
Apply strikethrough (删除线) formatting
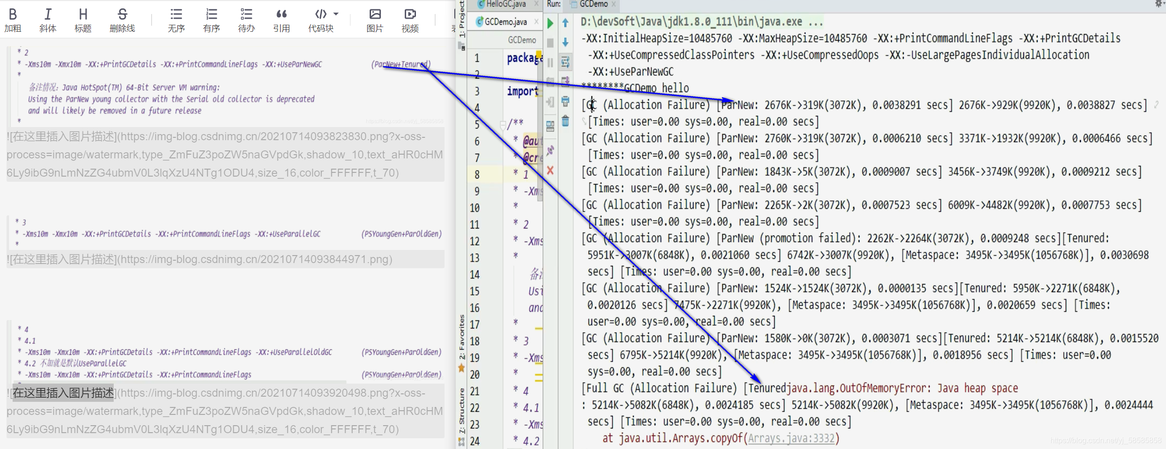122,21
